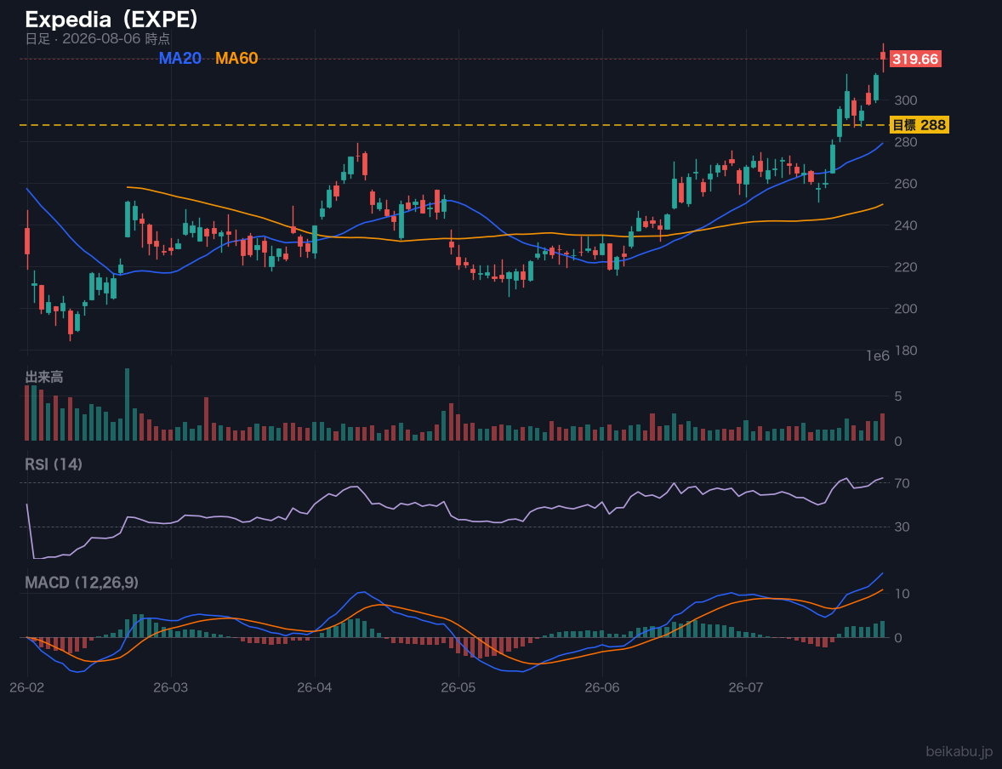This screenshot has width=1002, height=769.
Task: Click the MACD (12,26,9) panel label
Action: point(82,583)
